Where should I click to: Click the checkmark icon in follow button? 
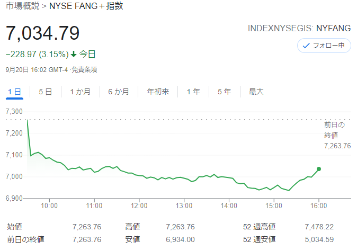click(306, 46)
